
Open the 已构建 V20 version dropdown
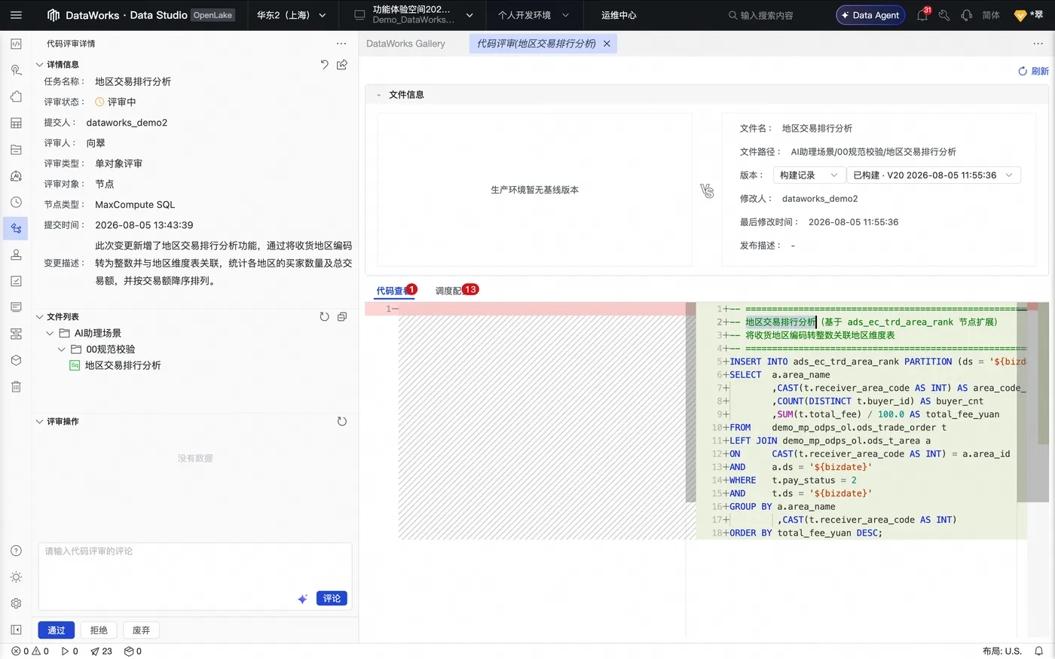[934, 175]
